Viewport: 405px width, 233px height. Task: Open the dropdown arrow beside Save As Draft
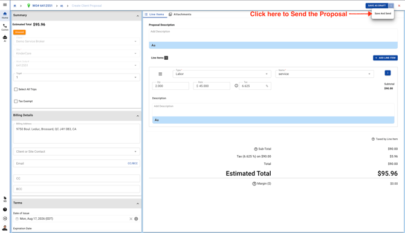click(391, 5)
